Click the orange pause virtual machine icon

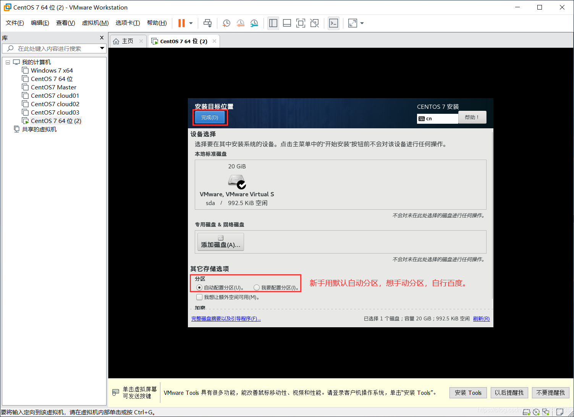(x=181, y=23)
